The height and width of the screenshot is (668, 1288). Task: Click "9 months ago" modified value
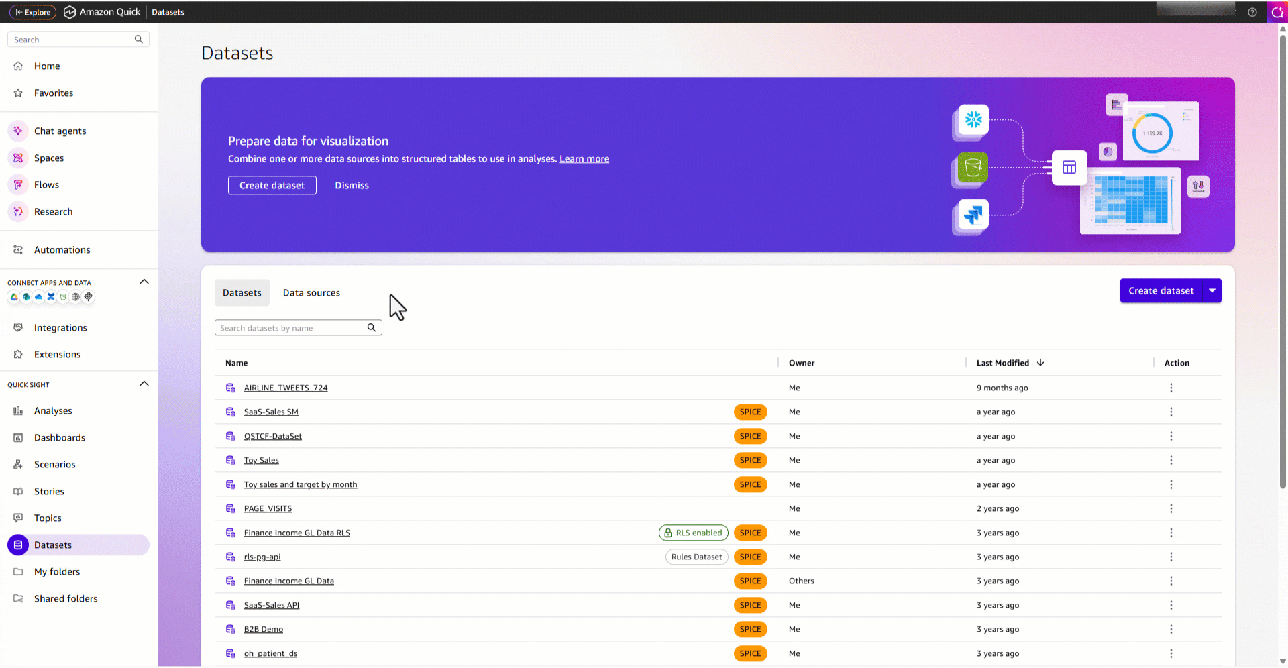(x=1002, y=388)
